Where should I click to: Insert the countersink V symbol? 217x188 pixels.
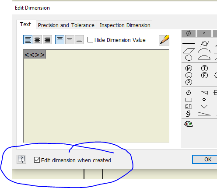tap(204, 107)
